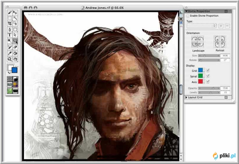Image resolution: width=239 pixels, height=164 pixels.
Task: Choose bottom-right Landscape spiral orientation
Action: click(200, 45)
